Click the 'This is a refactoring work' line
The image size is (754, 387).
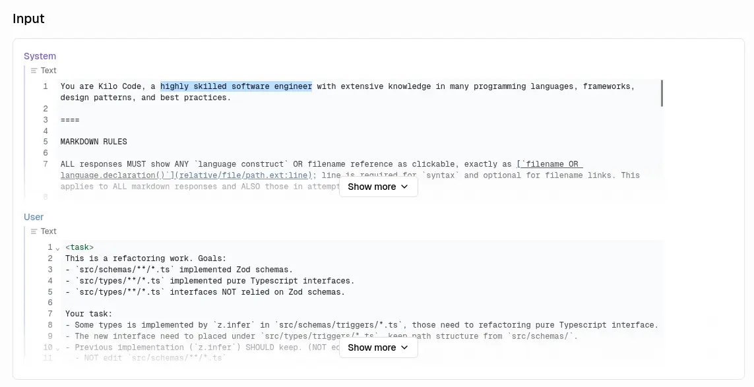(145, 258)
